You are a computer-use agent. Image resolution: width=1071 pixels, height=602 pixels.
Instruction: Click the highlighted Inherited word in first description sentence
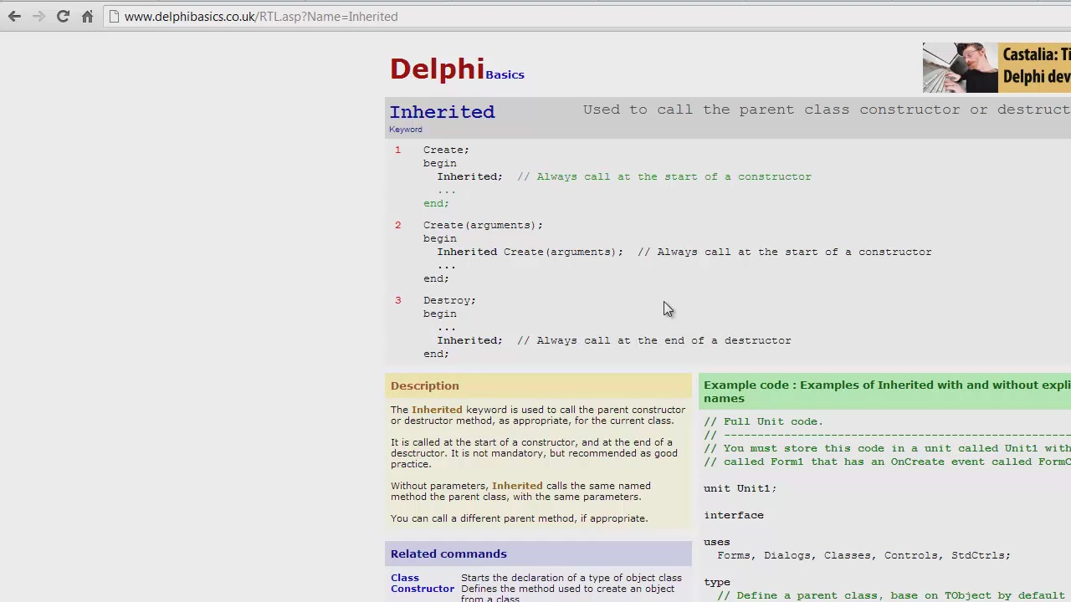click(437, 410)
